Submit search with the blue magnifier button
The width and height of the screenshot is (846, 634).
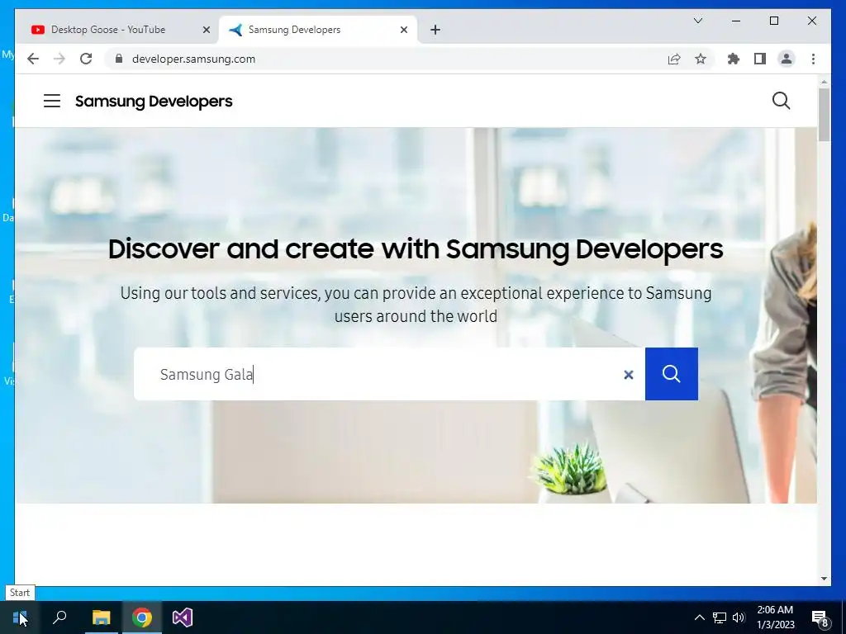coord(671,374)
